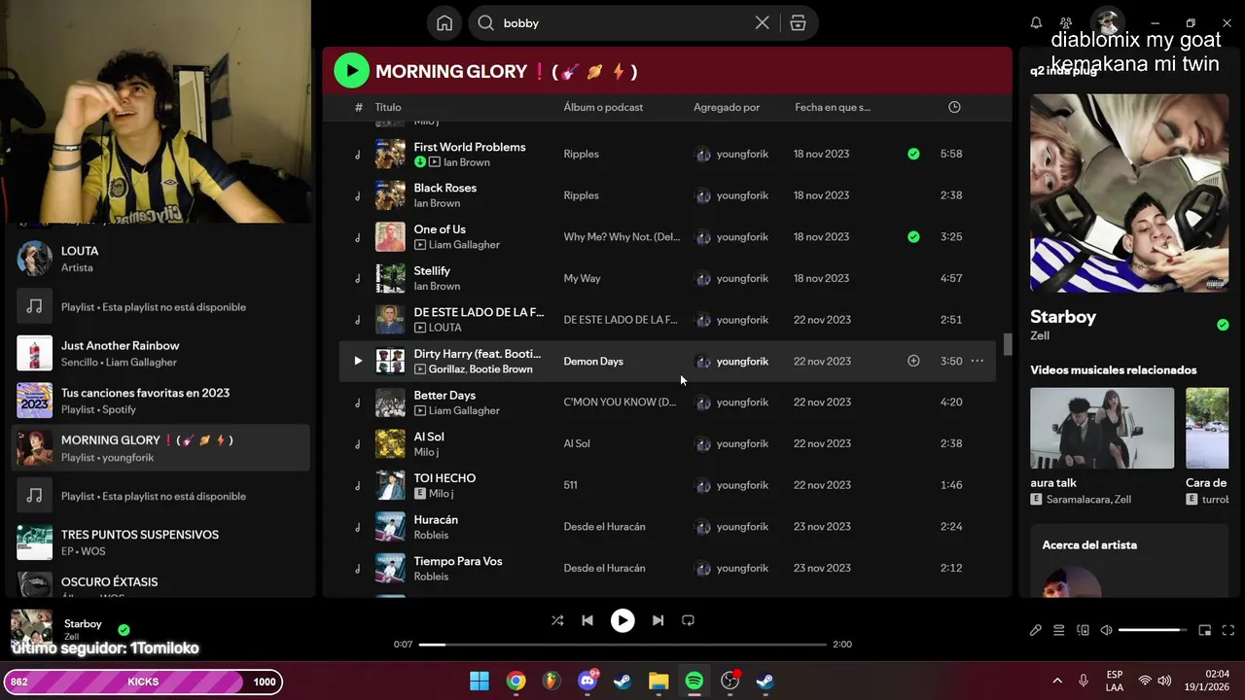This screenshot has height=700, width=1245.
Task: Sort by Álbum o podcast column header
Action: tap(603, 107)
